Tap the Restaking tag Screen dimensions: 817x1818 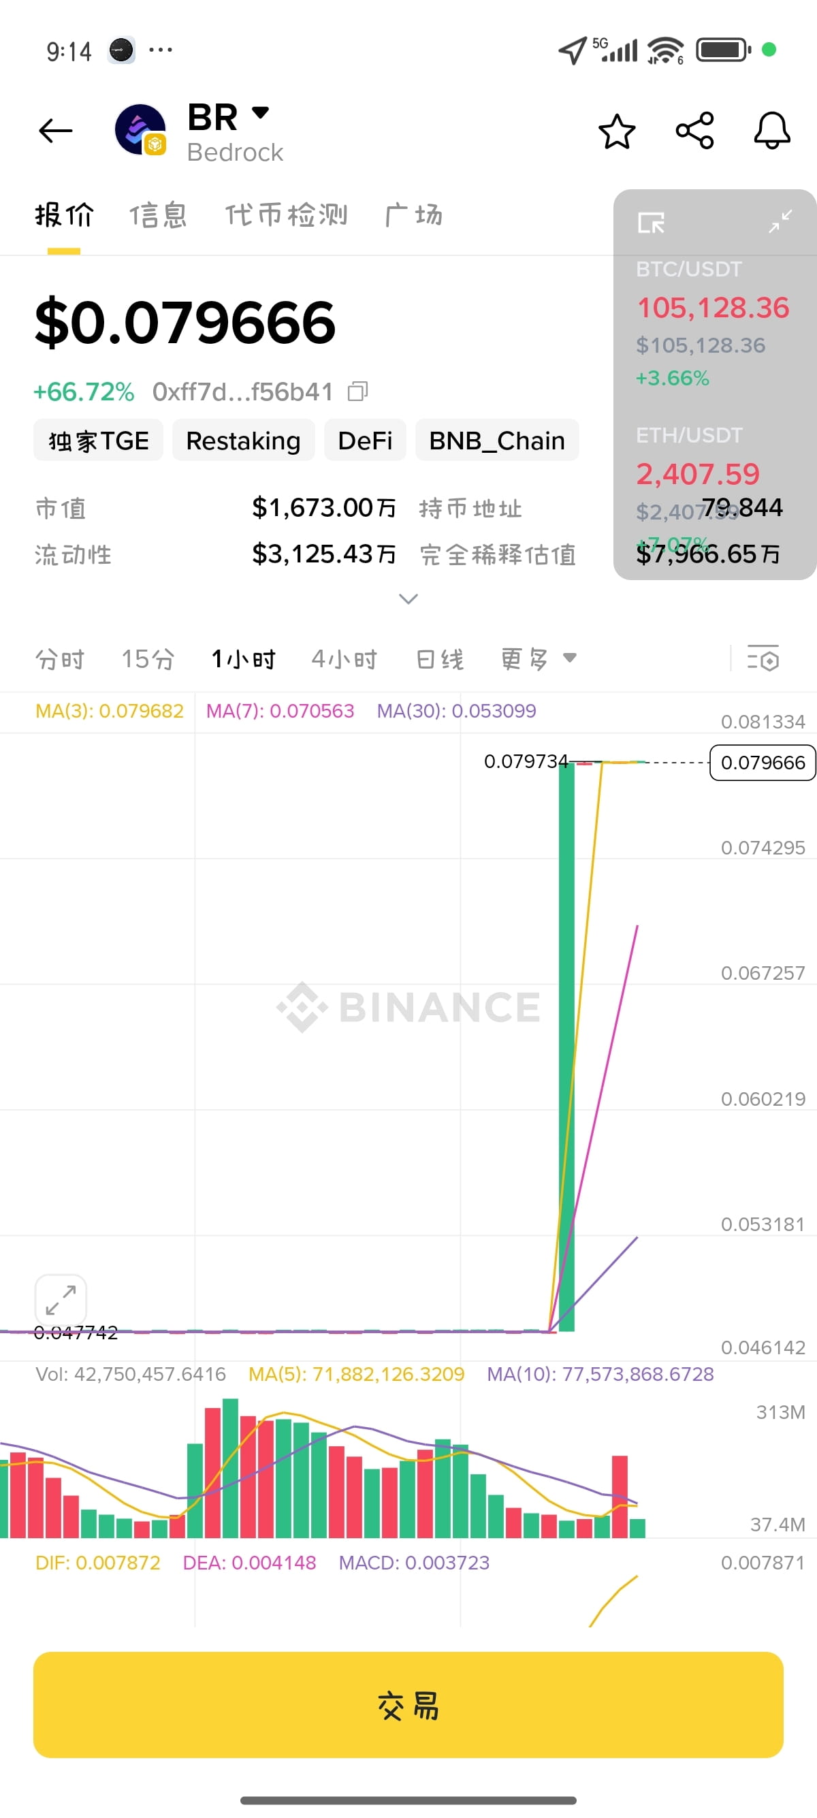[244, 441]
